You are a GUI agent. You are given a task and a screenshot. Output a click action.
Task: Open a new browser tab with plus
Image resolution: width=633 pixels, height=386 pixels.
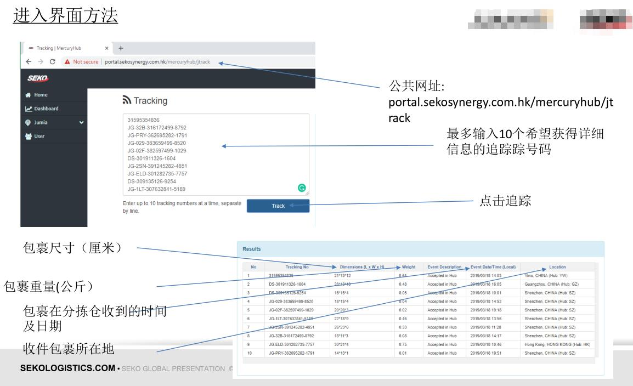click(x=120, y=48)
